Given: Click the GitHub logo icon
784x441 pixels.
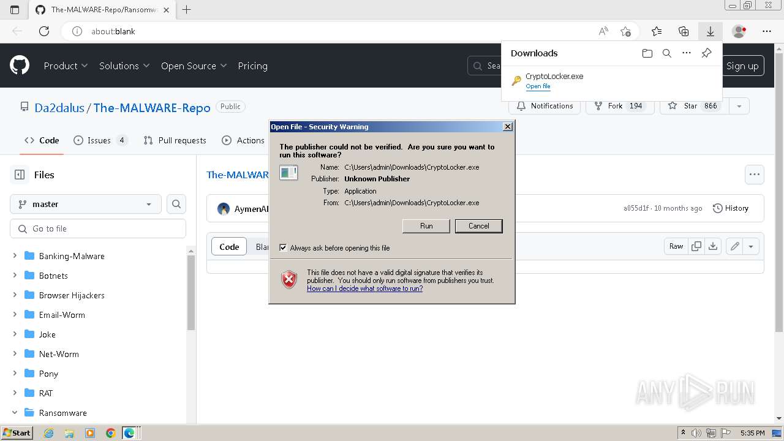Looking at the screenshot, I should [x=20, y=66].
